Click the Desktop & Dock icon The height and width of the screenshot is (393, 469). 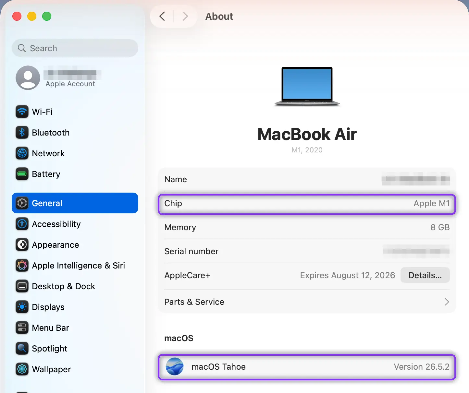point(22,286)
